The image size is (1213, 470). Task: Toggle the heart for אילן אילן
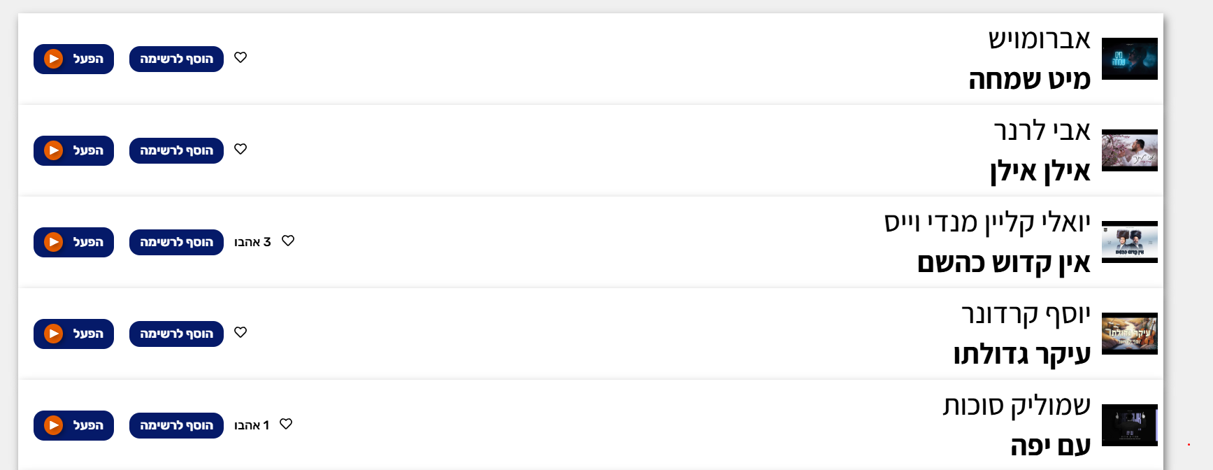[x=241, y=149]
